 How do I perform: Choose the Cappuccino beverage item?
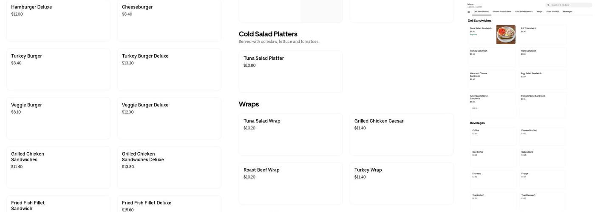(x=543, y=158)
